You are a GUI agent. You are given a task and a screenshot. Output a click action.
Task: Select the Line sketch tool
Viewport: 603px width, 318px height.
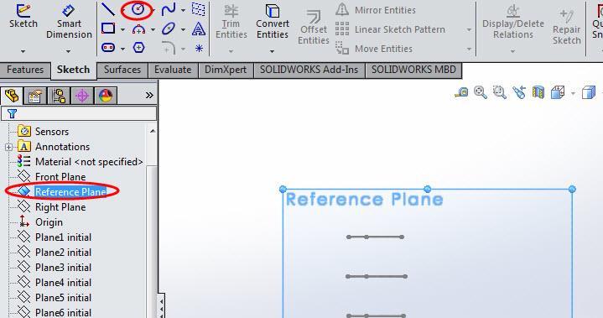click(x=108, y=9)
